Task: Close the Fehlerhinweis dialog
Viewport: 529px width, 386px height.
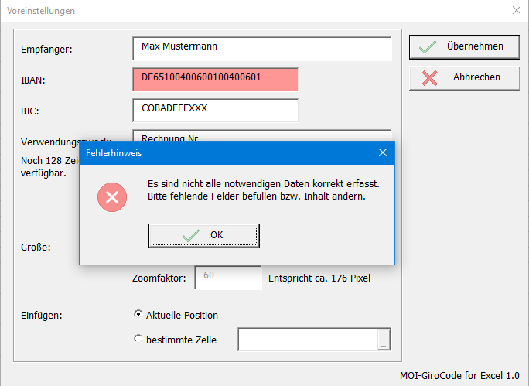Action: click(x=383, y=152)
